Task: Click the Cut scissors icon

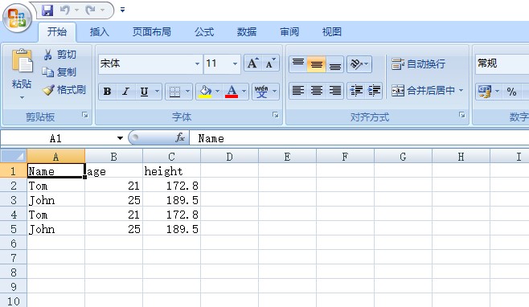Action: click(x=48, y=55)
